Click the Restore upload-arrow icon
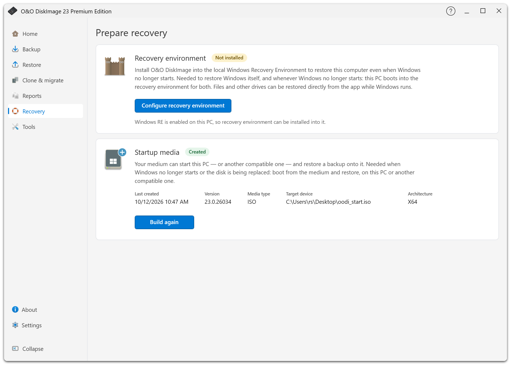Screen dimensions: 511x365 15,65
